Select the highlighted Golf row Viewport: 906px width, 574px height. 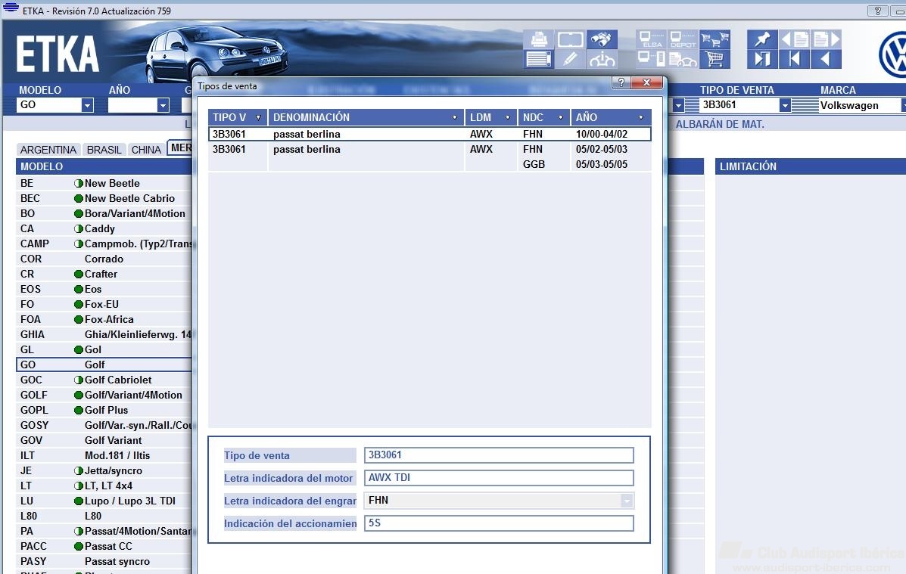[104, 365]
